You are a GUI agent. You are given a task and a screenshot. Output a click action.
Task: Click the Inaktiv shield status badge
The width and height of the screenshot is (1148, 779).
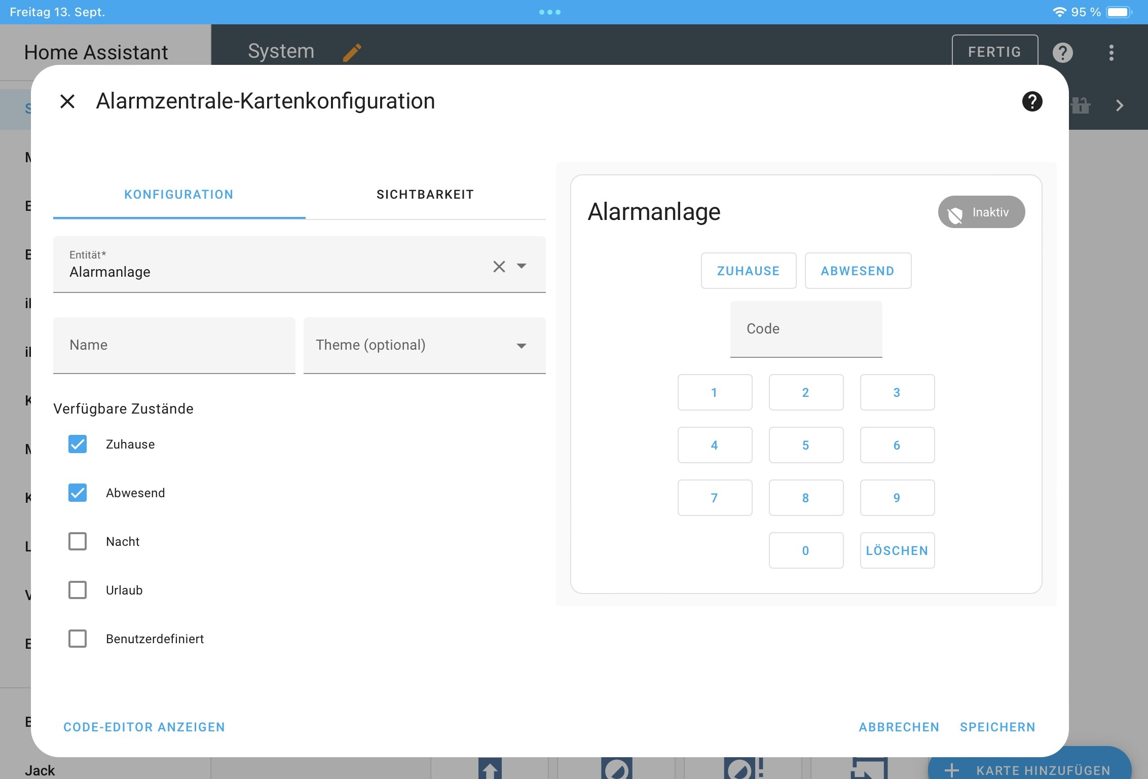(x=981, y=212)
